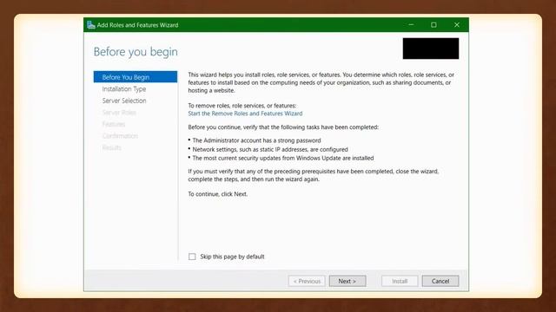Select the Features step
Image resolution: width=556 pixels, height=312 pixels.
pos(114,124)
